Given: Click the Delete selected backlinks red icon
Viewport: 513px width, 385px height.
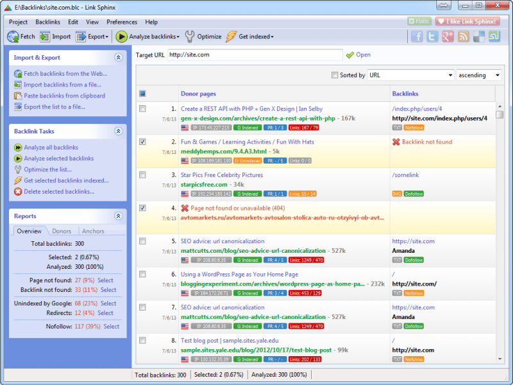Looking at the screenshot, I should (x=18, y=192).
